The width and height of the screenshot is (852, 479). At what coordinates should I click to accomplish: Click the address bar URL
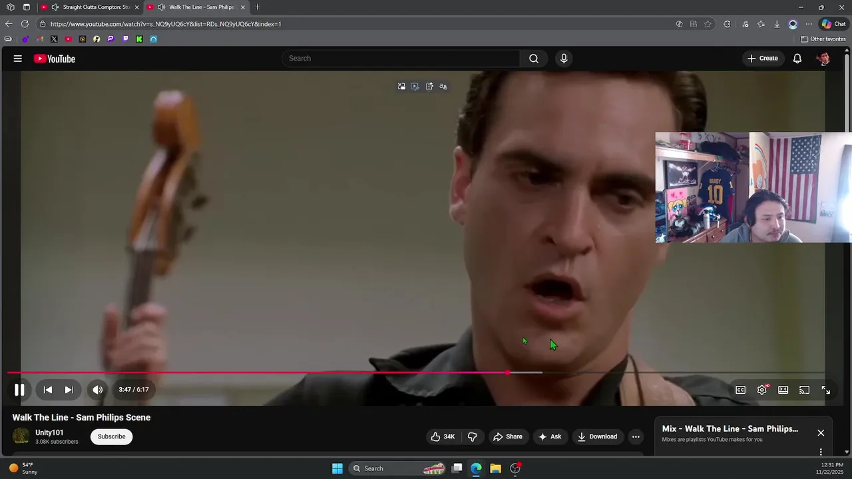166,24
